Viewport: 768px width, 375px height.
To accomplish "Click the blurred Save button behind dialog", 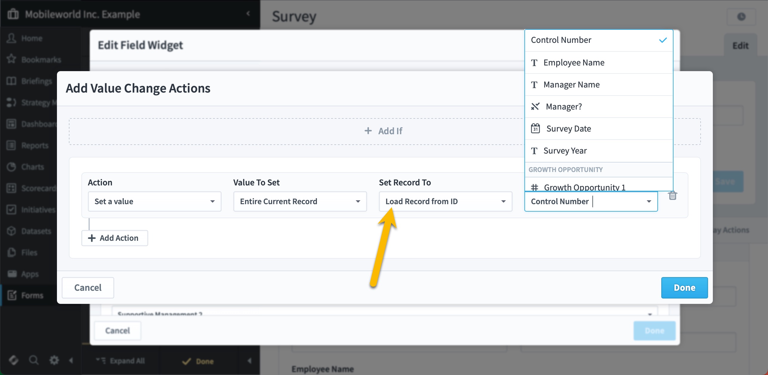I will coord(727,181).
